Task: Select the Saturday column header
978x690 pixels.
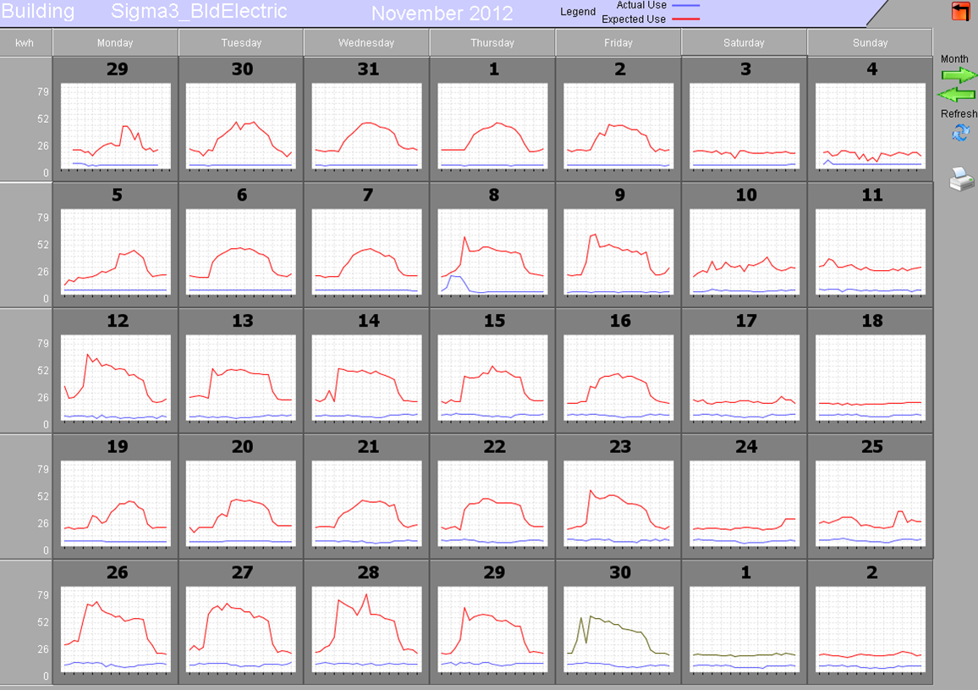Action: [744, 42]
